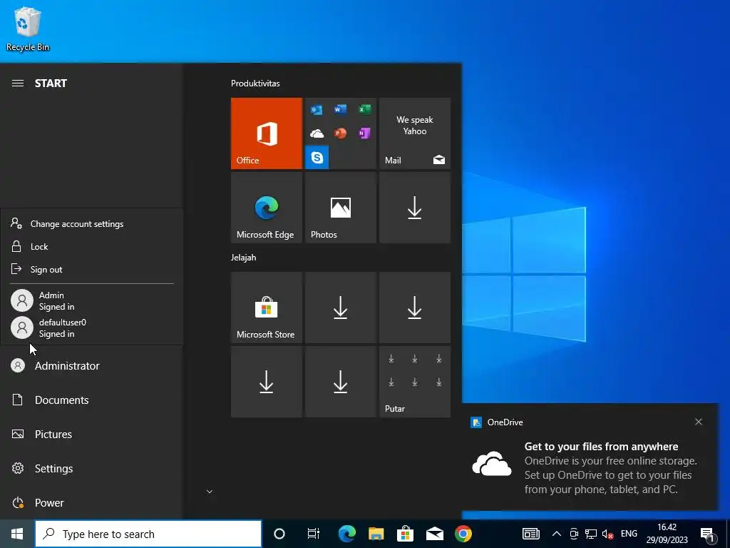This screenshot has width=730, height=548.
Task: Expand the tiles area down chevron
Action: [210, 491]
